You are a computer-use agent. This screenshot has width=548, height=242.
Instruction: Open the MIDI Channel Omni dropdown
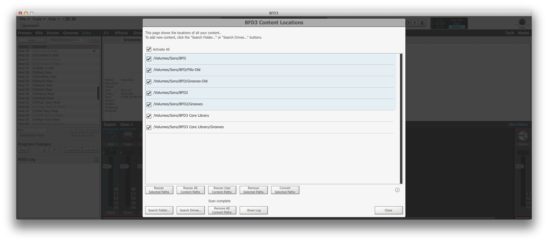tap(78, 40)
